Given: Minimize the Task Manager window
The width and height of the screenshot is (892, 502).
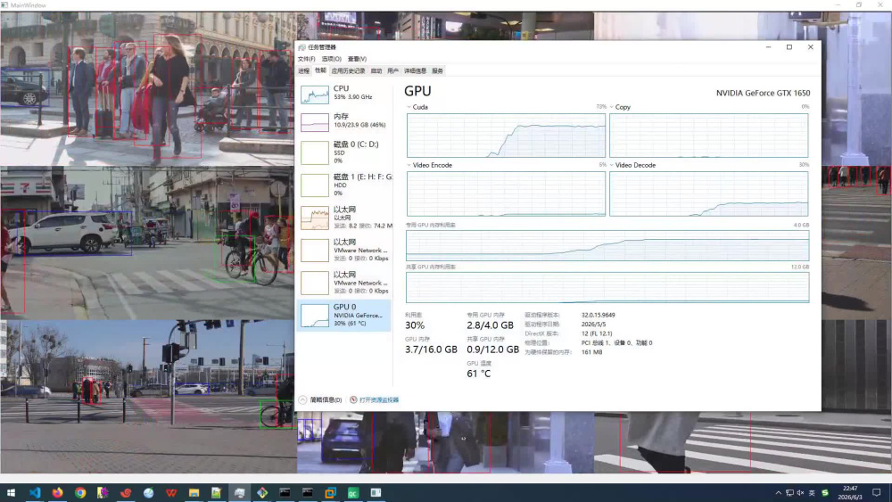Looking at the screenshot, I should point(768,47).
